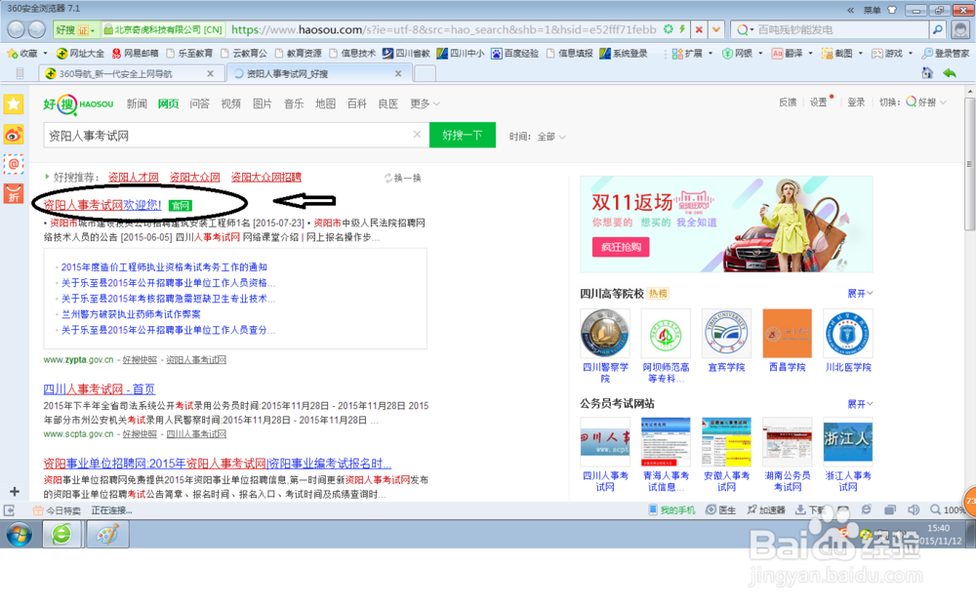Click the browser forward arrow button
The width and height of the screenshot is (976, 609).
(x=37, y=29)
